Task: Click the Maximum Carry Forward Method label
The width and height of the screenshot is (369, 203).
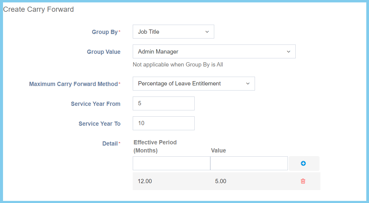Action: click(x=73, y=84)
